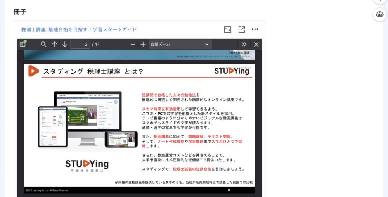Screen dimensions: 388x197
Task: Go to previous page with up arrow
Action: [54, 44]
